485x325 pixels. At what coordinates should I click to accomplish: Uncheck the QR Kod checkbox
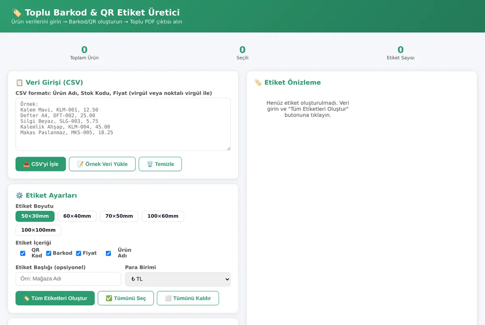point(23,253)
